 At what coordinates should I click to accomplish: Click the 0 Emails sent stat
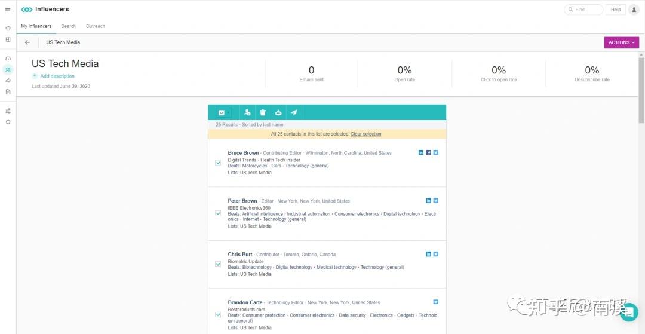[x=311, y=73]
